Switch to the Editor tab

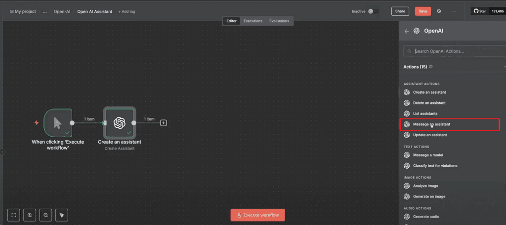(x=231, y=21)
